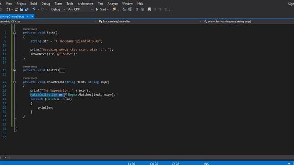Click '0 references' above Test()

click(x=30, y=29)
